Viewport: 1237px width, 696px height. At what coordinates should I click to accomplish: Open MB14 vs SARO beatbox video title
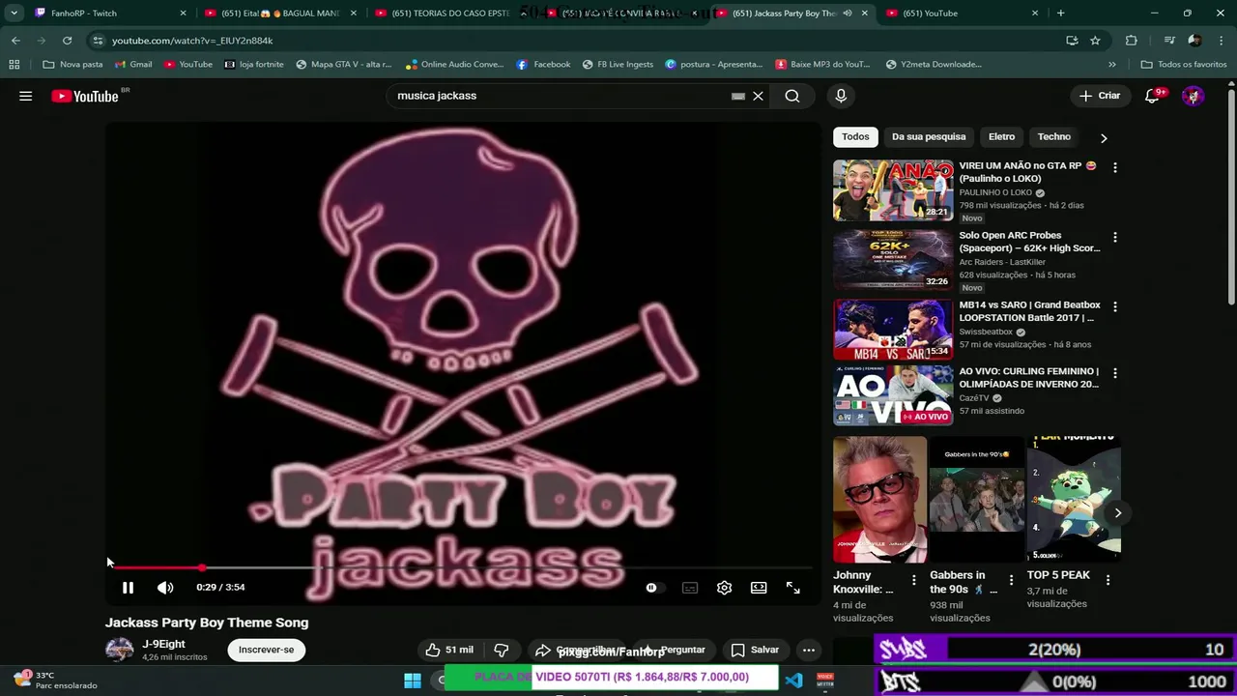[x=1029, y=311]
